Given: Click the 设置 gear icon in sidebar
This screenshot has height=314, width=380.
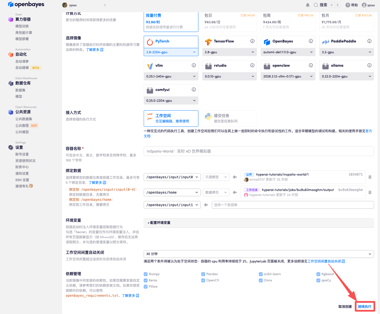Looking at the screenshot, I should 11,148.
